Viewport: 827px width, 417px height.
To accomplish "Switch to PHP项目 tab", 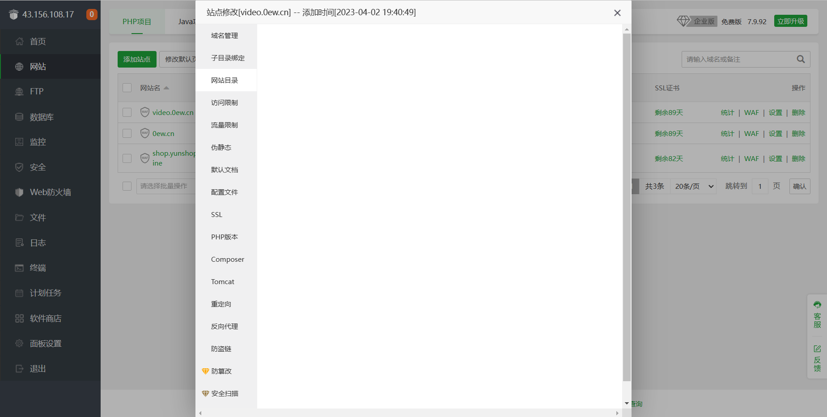I will (137, 21).
